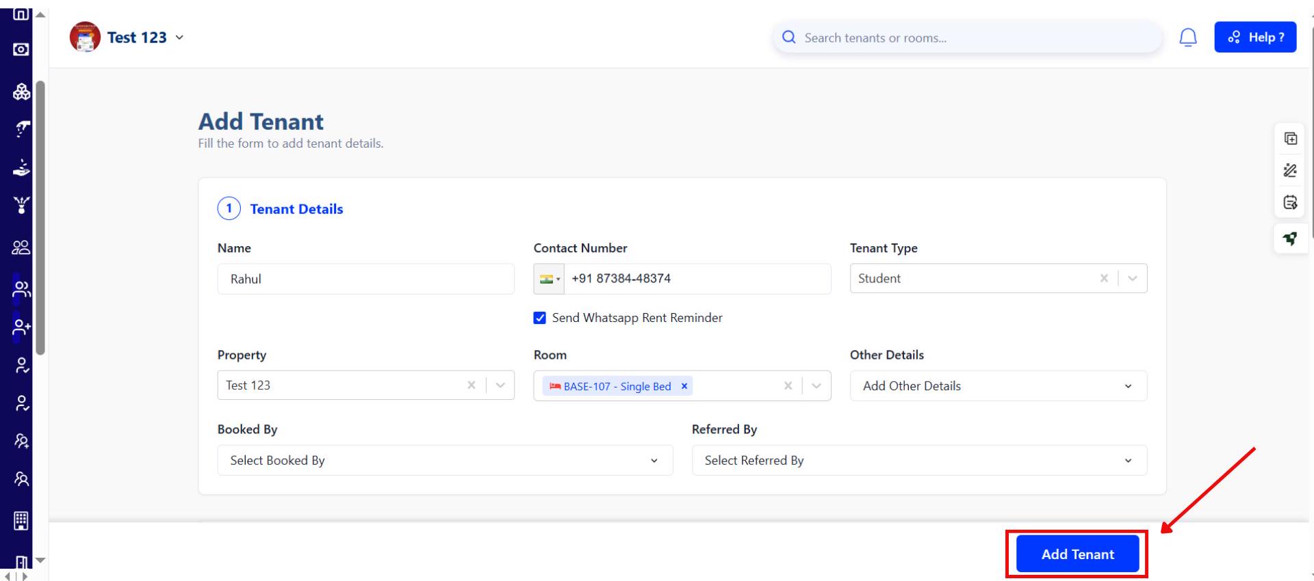Open the Select Booked By dropdown

tap(445, 461)
